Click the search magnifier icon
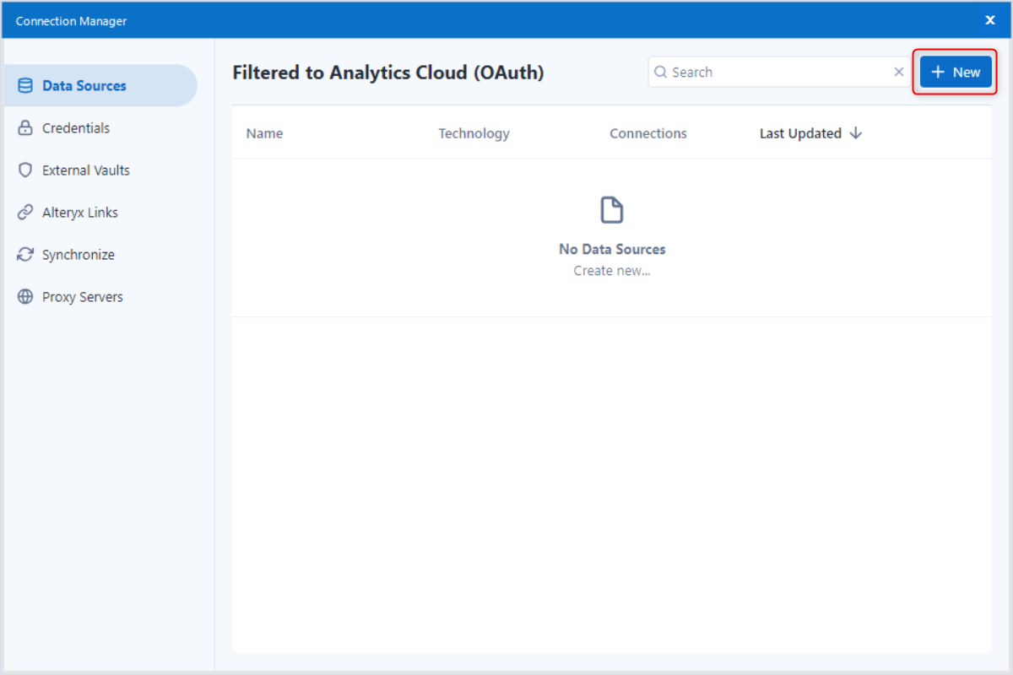The image size is (1013, 675). coord(661,73)
